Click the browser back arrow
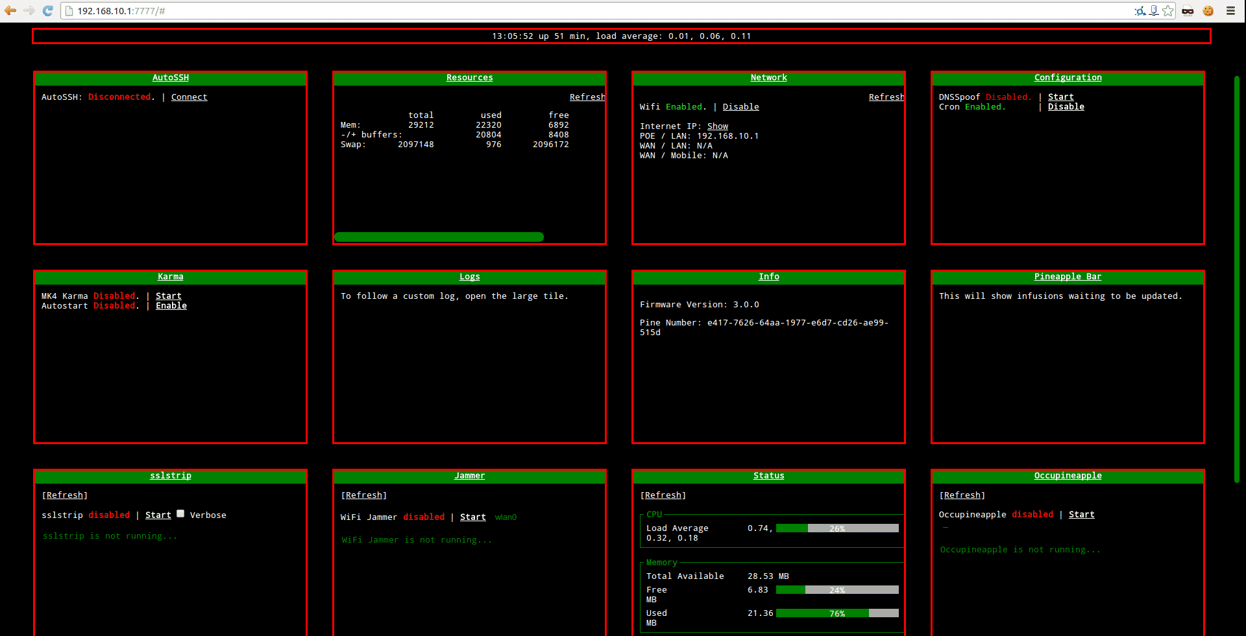This screenshot has width=1246, height=636. coord(10,10)
